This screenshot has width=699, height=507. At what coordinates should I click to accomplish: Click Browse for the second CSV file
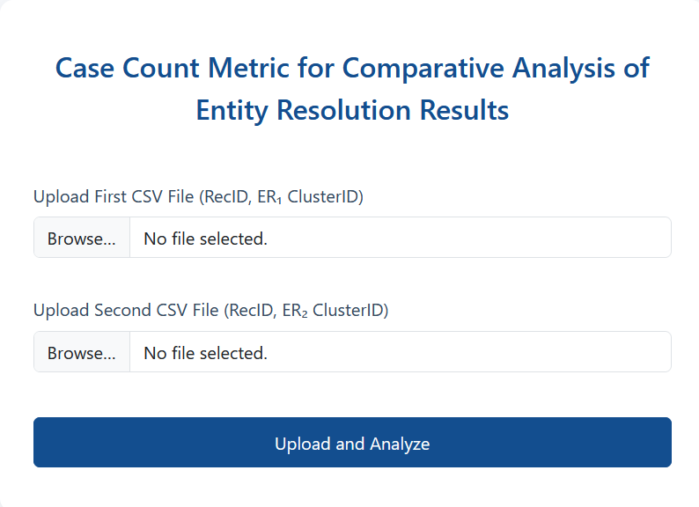pos(81,353)
